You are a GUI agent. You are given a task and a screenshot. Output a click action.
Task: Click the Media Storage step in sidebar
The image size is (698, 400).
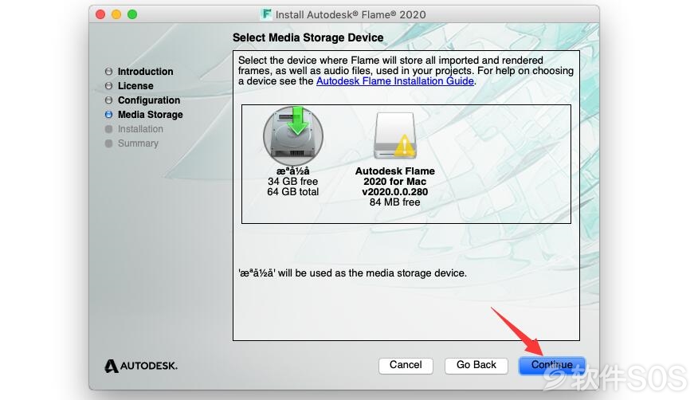pos(150,115)
